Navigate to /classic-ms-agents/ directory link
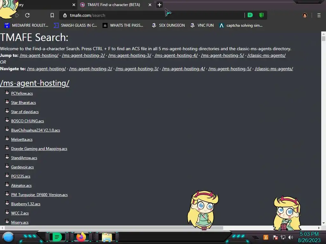The width and height of the screenshot is (326, 244). point(274,69)
